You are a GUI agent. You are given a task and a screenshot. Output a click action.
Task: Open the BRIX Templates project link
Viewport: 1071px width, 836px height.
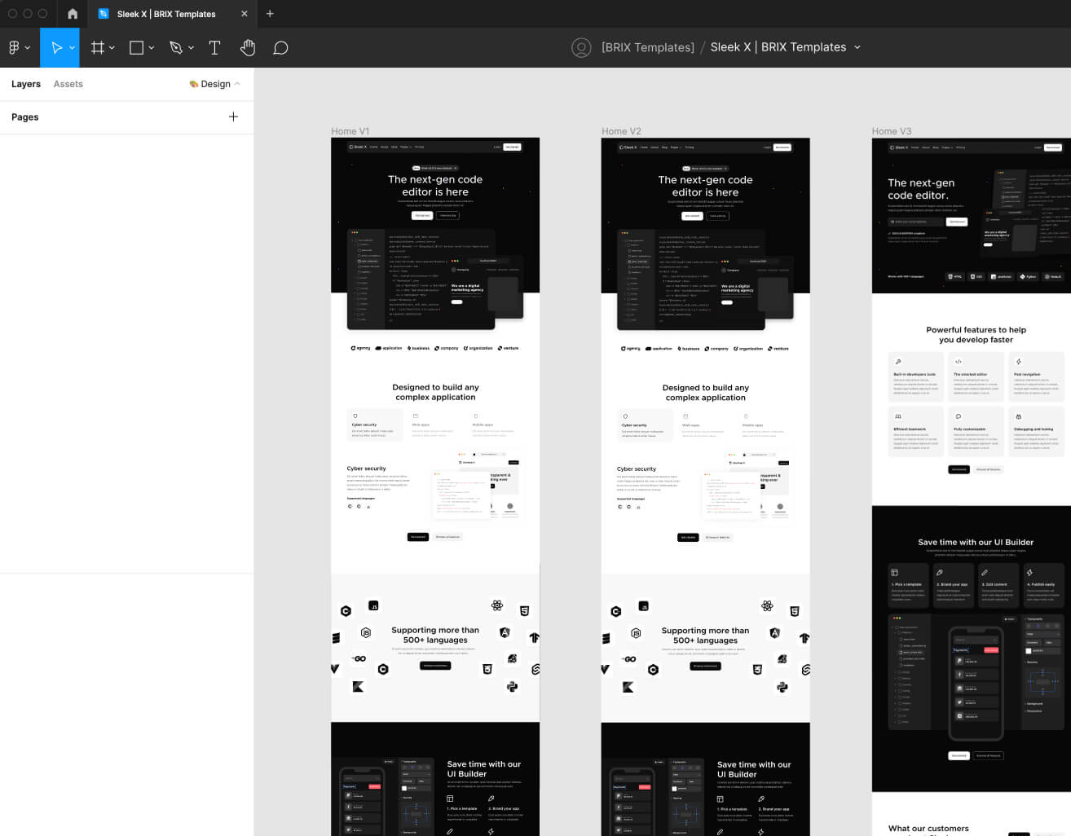(x=647, y=47)
